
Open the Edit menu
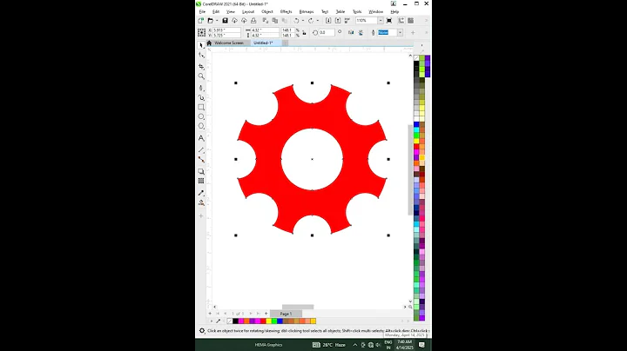(216, 11)
